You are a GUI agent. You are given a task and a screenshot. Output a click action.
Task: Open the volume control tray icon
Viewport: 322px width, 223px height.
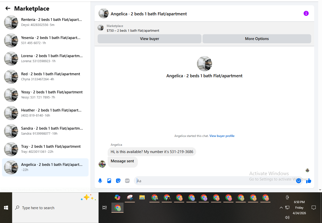(287, 217)
